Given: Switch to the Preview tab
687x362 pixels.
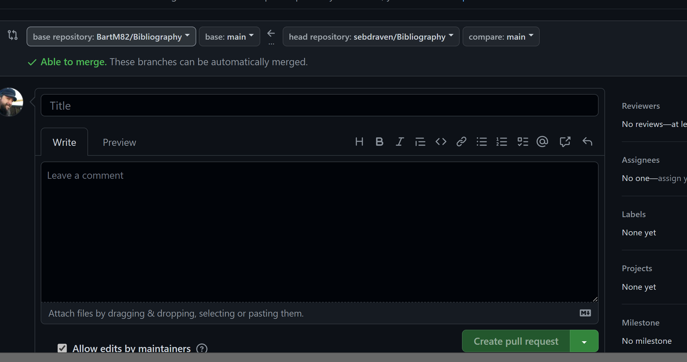Looking at the screenshot, I should pyautogui.click(x=119, y=142).
